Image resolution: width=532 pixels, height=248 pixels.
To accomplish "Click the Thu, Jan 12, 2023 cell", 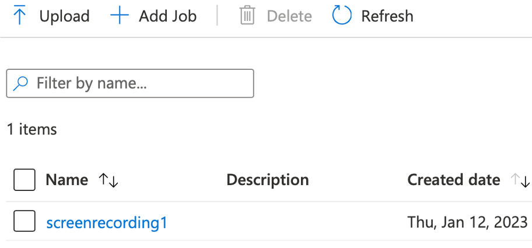I will pos(467,222).
